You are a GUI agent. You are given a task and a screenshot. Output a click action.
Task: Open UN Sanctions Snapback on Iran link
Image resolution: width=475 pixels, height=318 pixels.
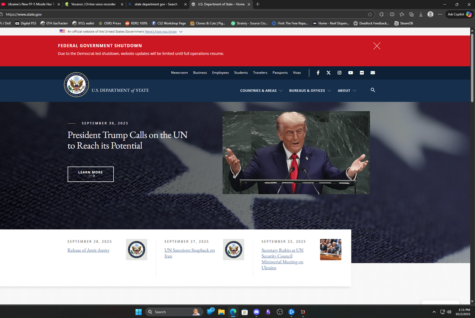click(x=190, y=253)
